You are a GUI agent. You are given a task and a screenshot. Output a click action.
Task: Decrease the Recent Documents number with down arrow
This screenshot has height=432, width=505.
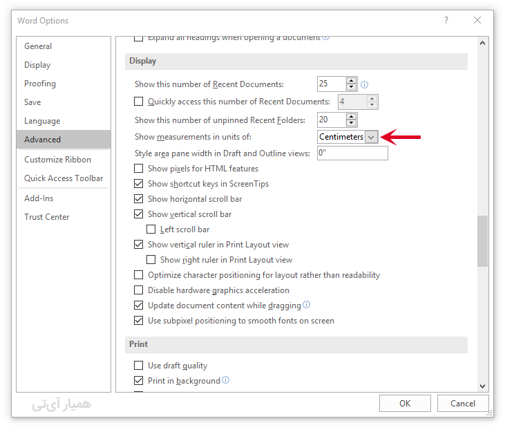point(352,87)
